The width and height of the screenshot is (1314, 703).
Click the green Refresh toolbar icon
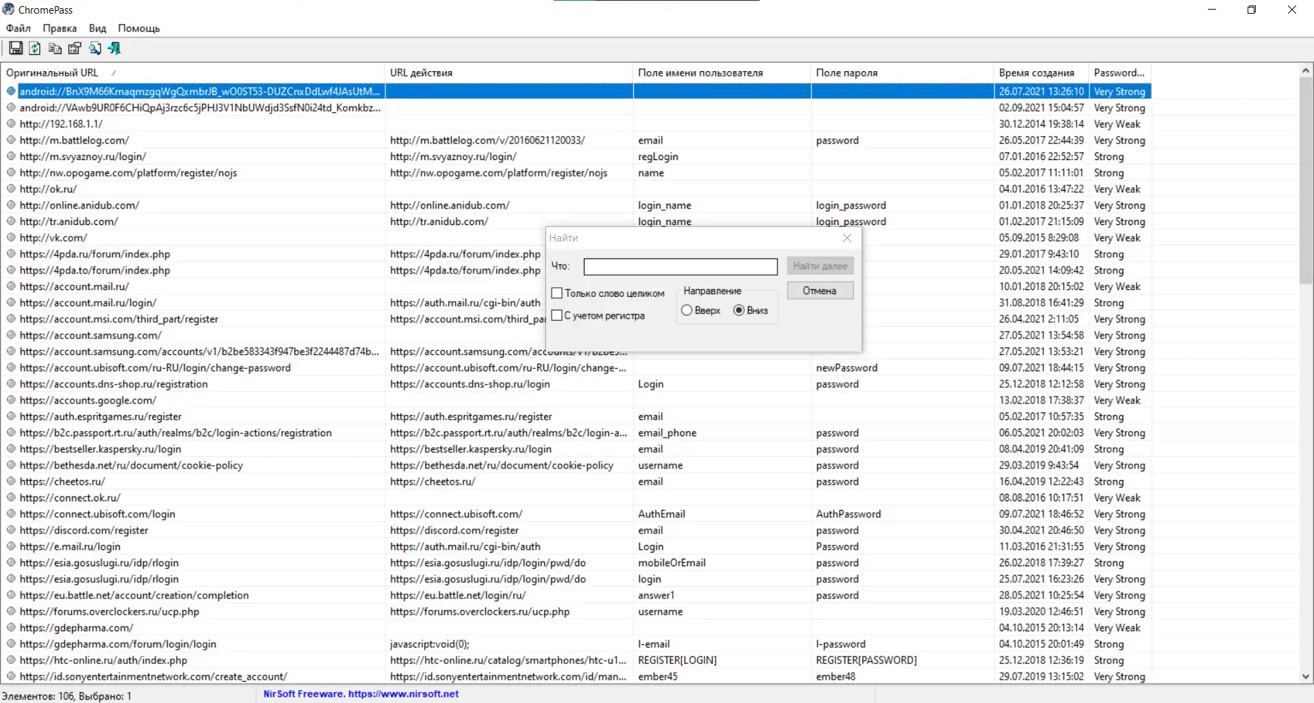click(35, 48)
